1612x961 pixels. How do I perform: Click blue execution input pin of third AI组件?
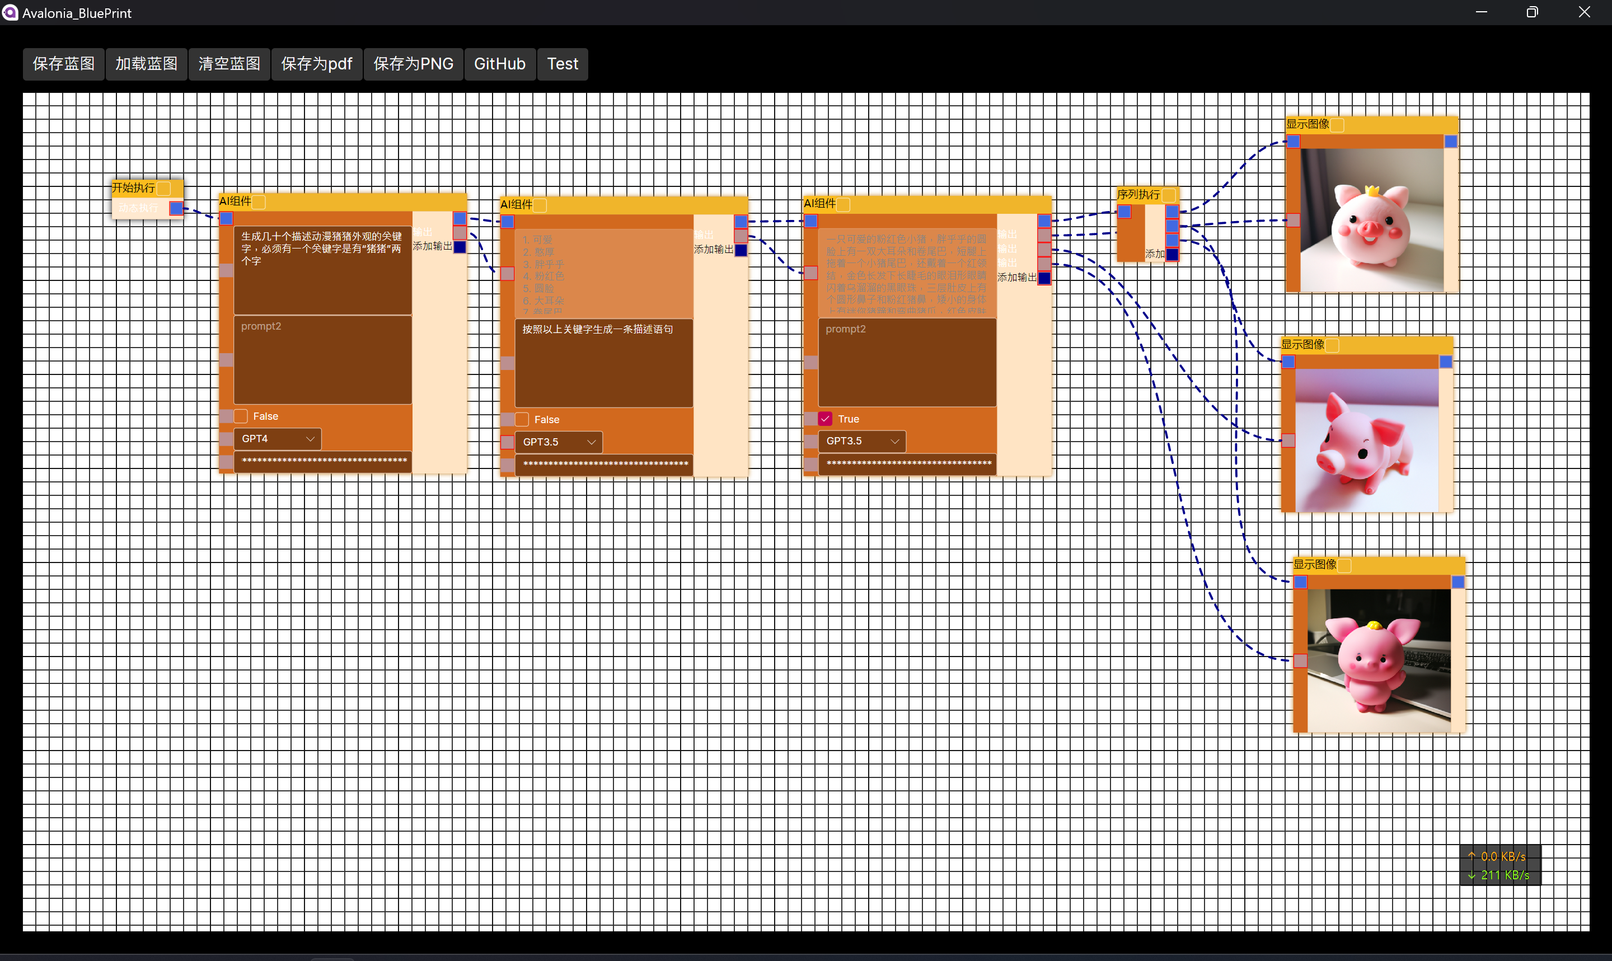point(811,222)
